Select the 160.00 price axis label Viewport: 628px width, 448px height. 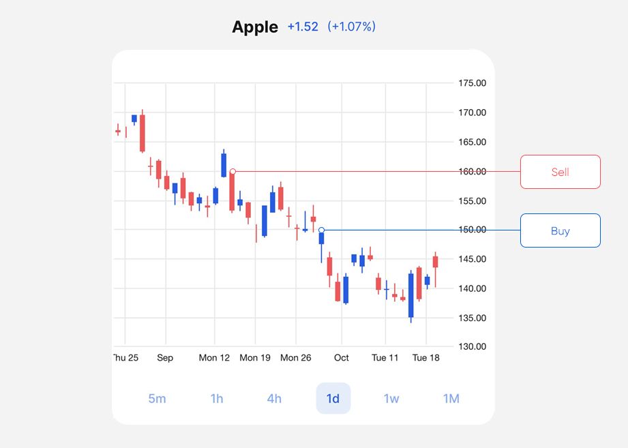pyautogui.click(x=470, y=171)
